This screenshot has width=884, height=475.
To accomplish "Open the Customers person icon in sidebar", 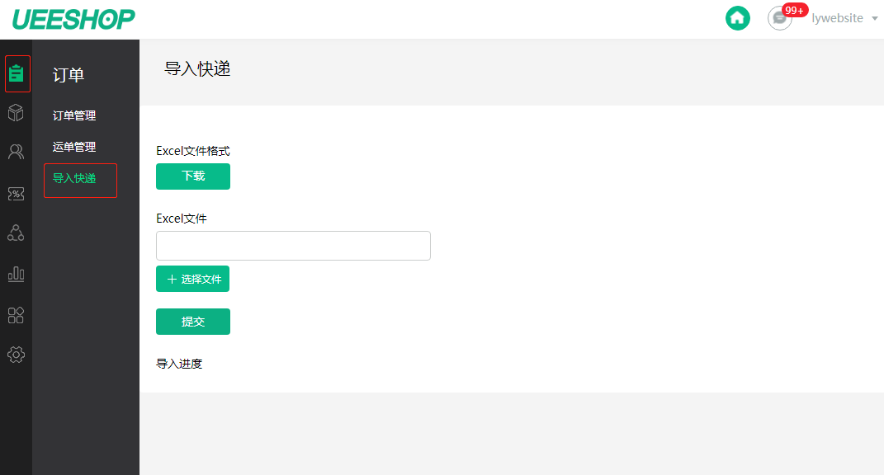I will point(16,152).
